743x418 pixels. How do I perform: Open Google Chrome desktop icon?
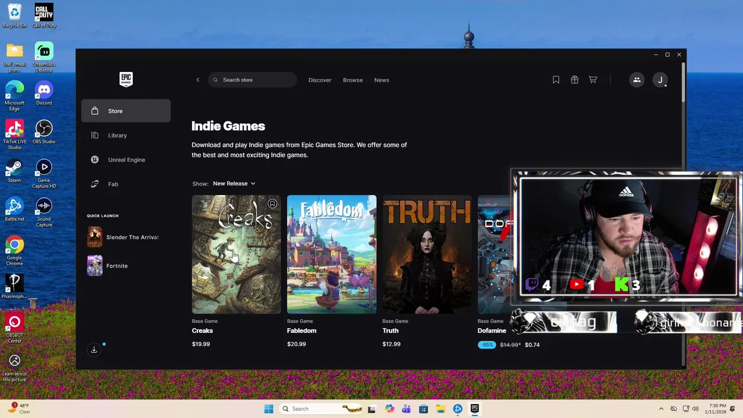click(x=15, y=251)
